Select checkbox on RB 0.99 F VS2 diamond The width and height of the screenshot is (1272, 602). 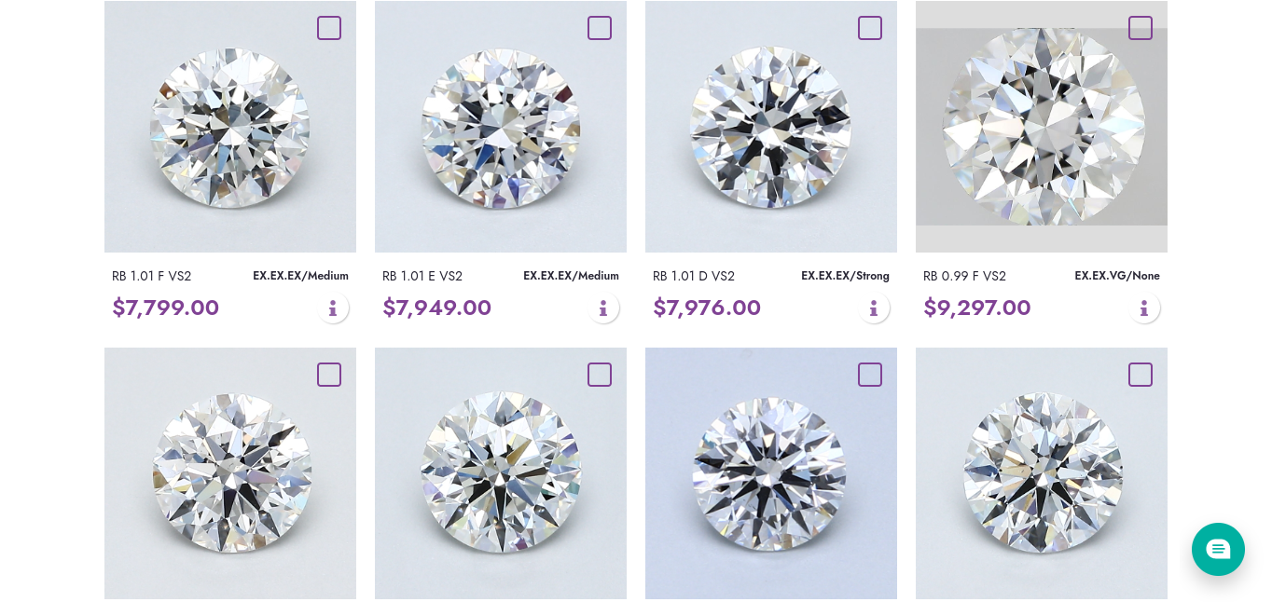(x=1141, y=28)
